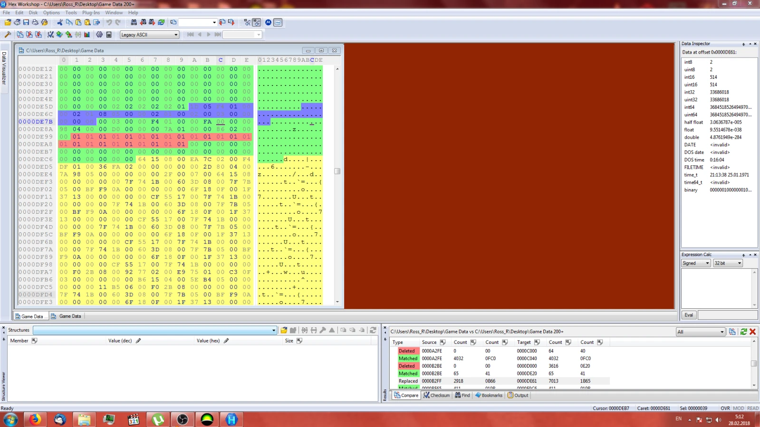This screenshot has height=427, width=760.
Task: Click red X in compare results panel
Action: click(752, 332)
